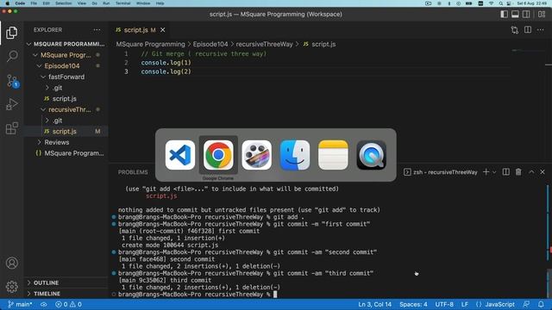552x310 pixels.
Task: Kill terminal with trash icon
Action: [x=518, y=172]
